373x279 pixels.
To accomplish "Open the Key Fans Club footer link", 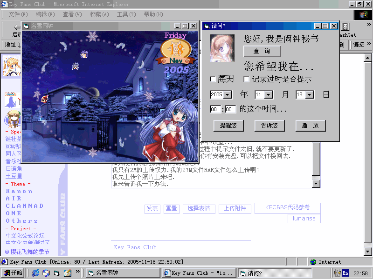I will point(135,247).
